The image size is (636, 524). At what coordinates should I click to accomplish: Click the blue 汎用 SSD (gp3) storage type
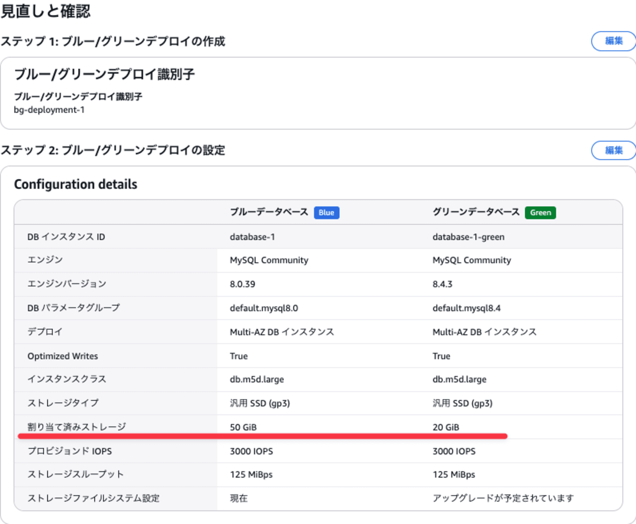pos(260,403)
